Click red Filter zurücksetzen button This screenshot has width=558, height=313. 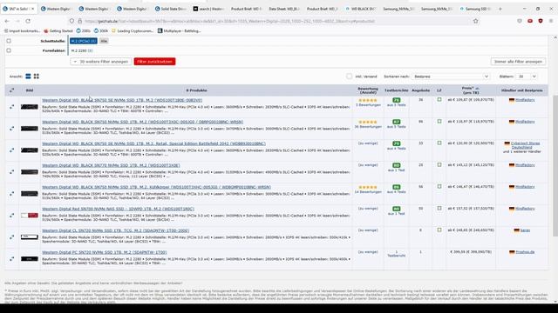pos(155,62)
